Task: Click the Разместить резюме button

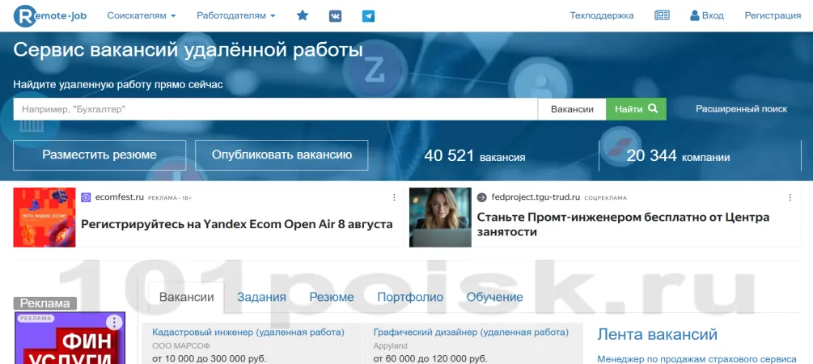Action: pyautogui.click(x=100, y=155)
